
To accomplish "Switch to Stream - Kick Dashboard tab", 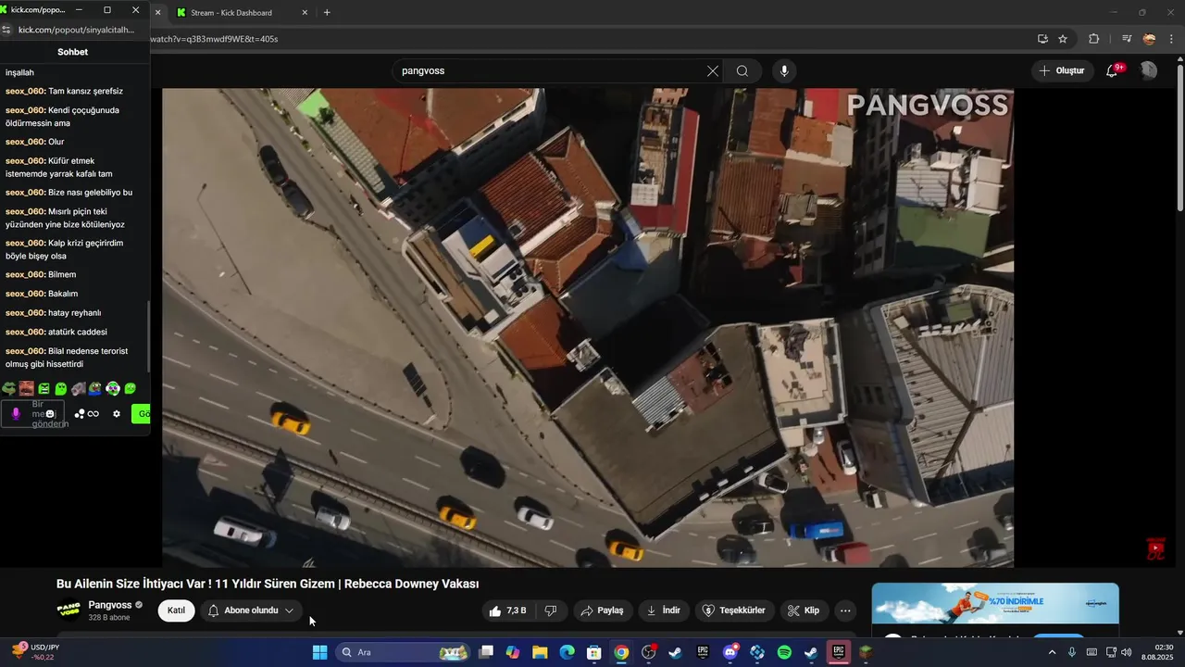I will (231, 13).
